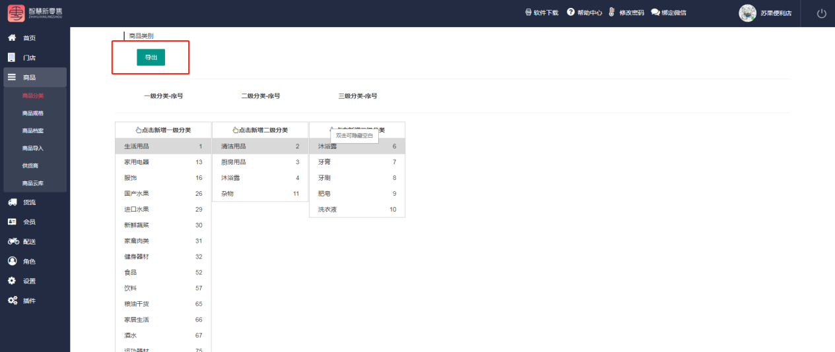This screenshot has width=835, height=352.
Task: Select 肥皂 third-level row
Action: (357, 194)
